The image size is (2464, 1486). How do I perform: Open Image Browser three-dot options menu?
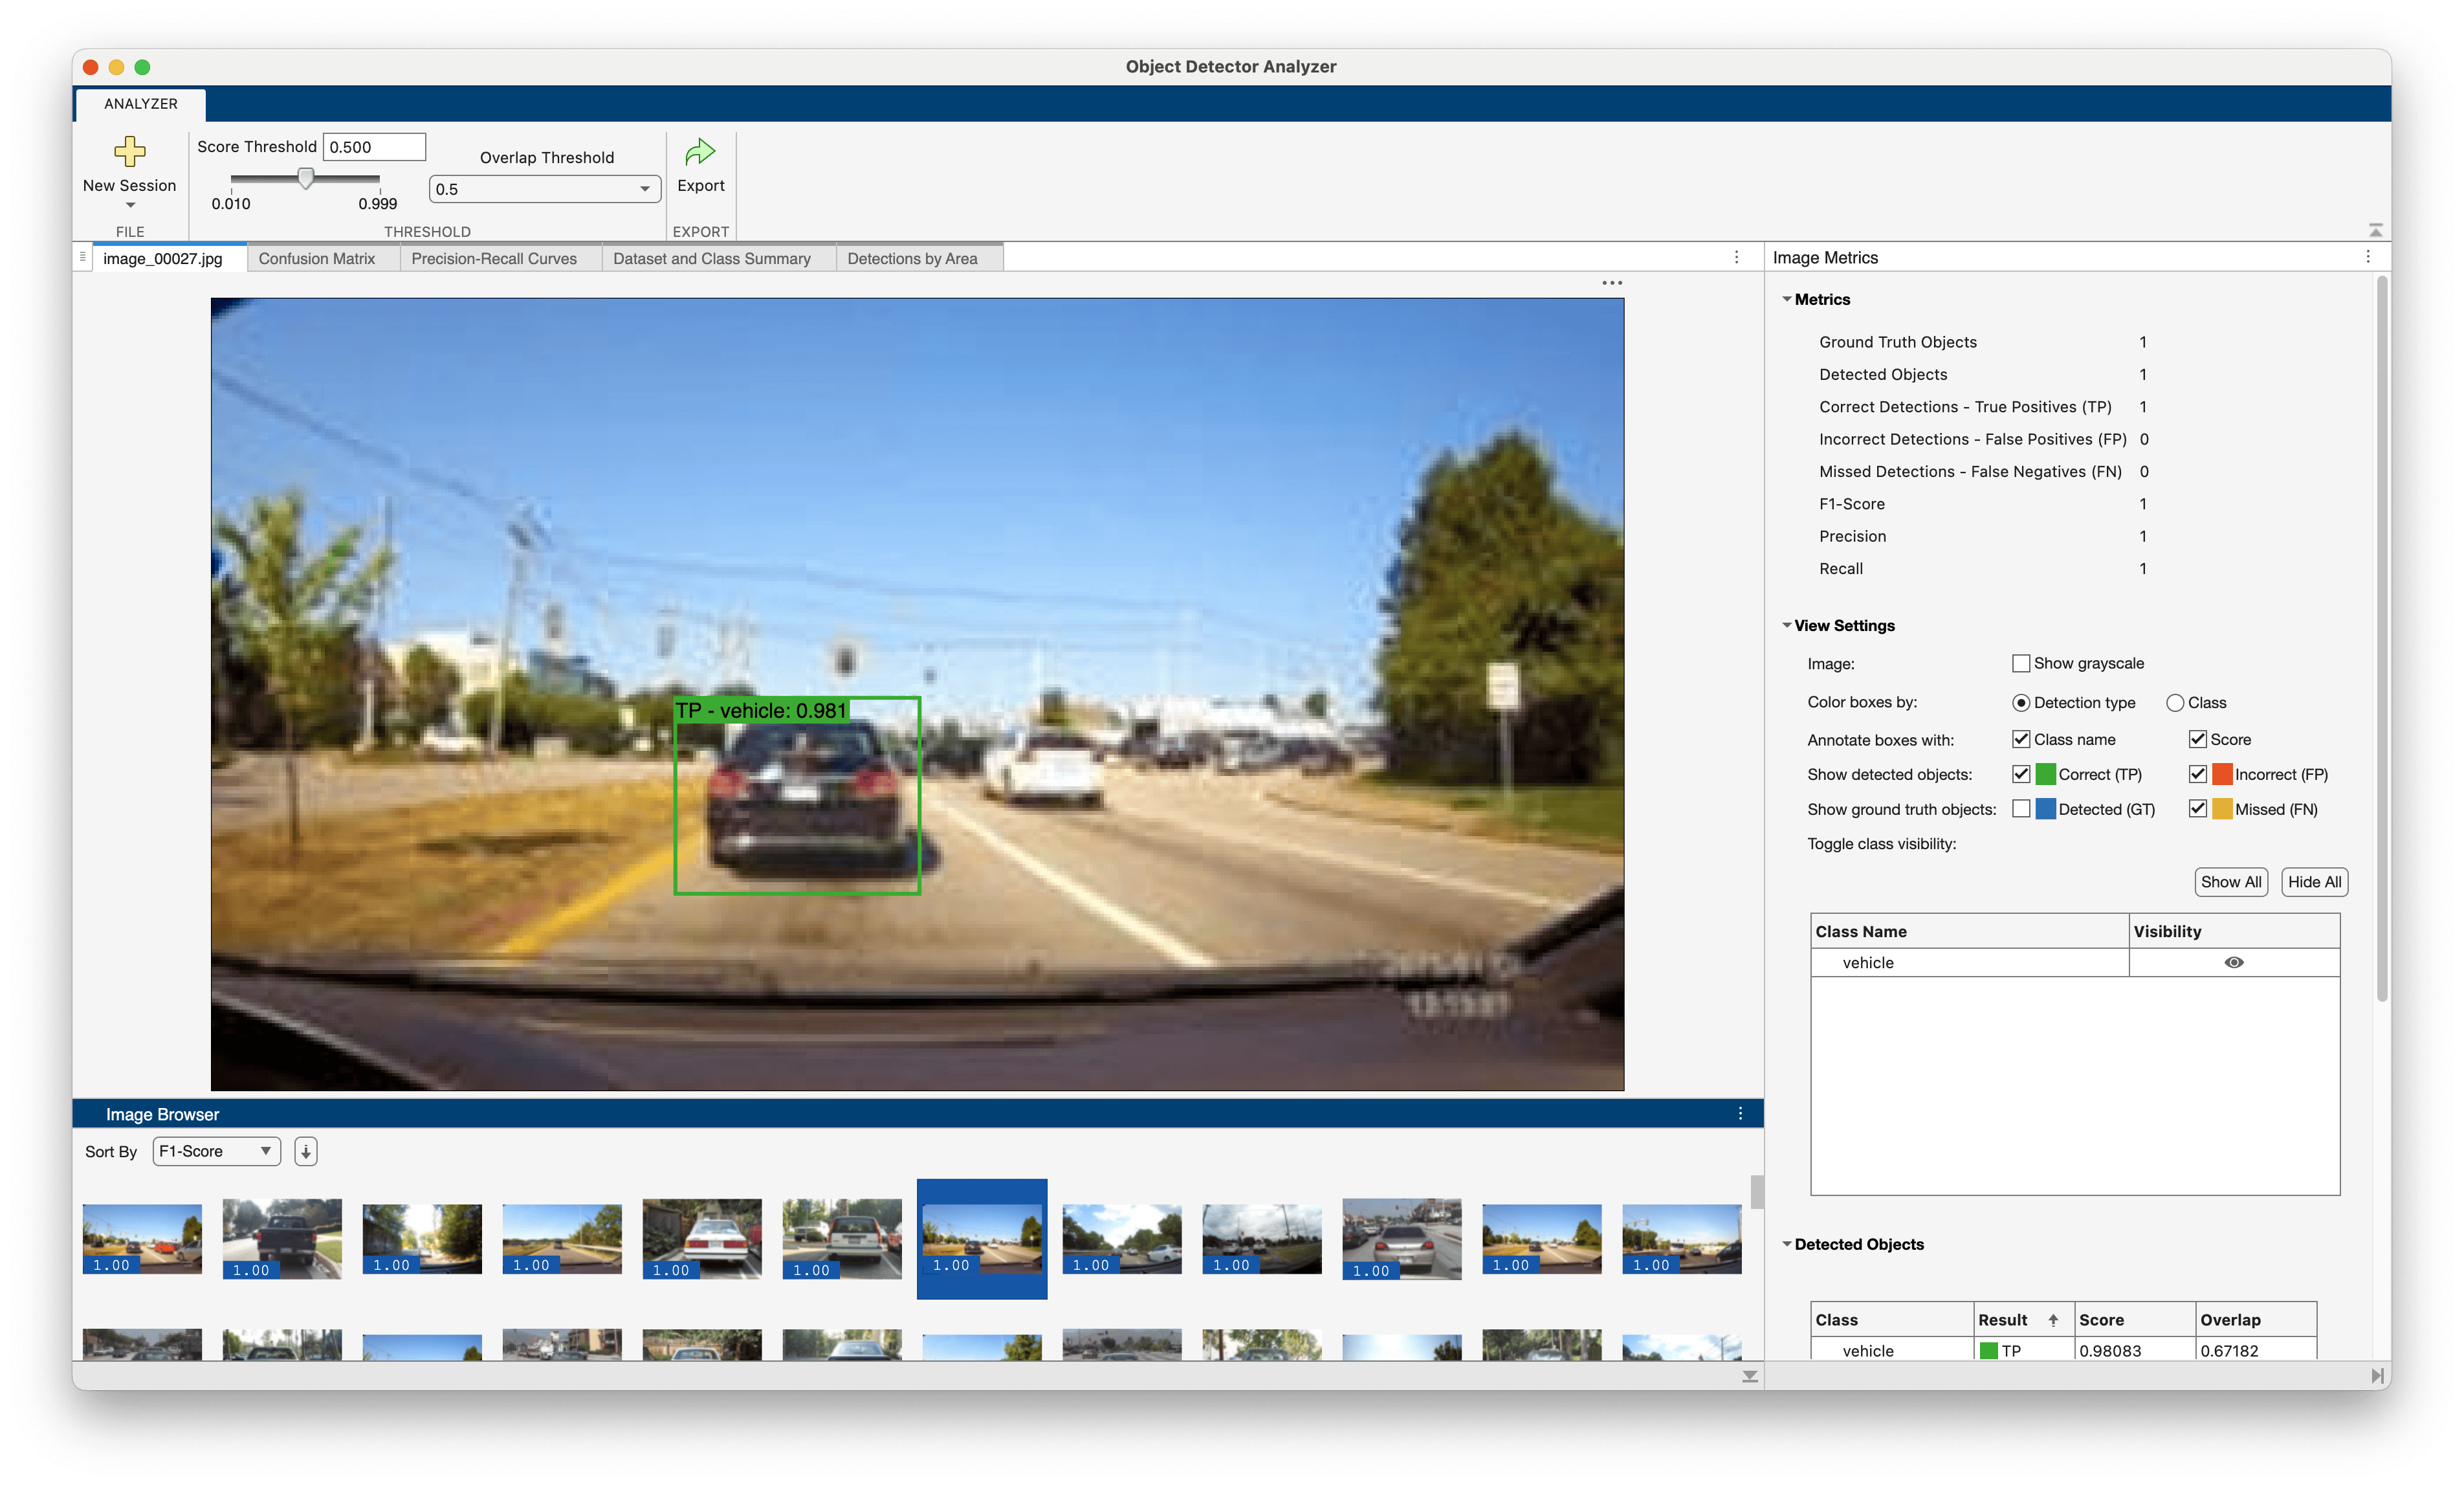coord(1740,1114)
